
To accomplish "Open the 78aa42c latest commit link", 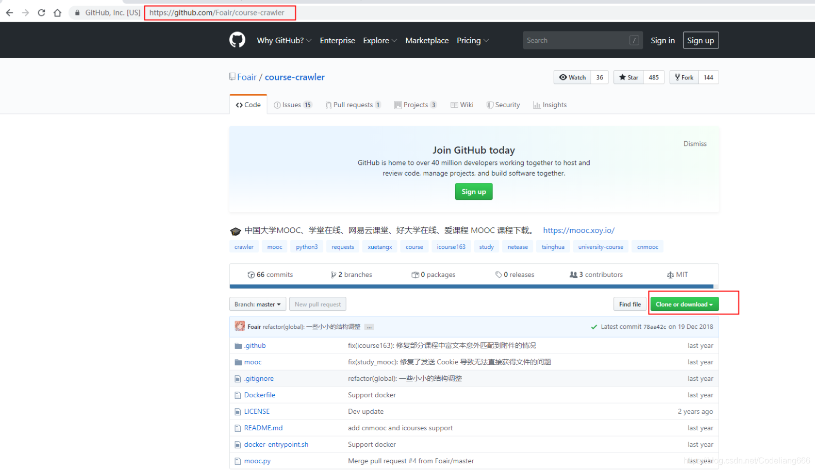I will (x=655, y=327).
